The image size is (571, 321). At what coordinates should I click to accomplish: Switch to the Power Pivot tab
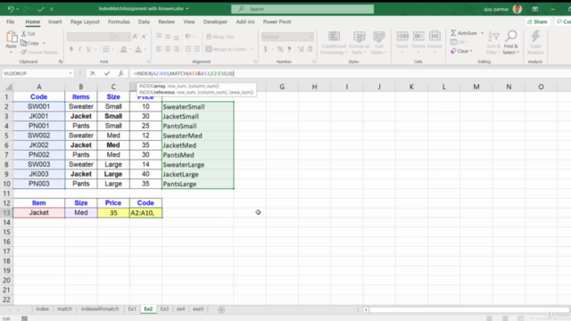(x=277, y=21)
